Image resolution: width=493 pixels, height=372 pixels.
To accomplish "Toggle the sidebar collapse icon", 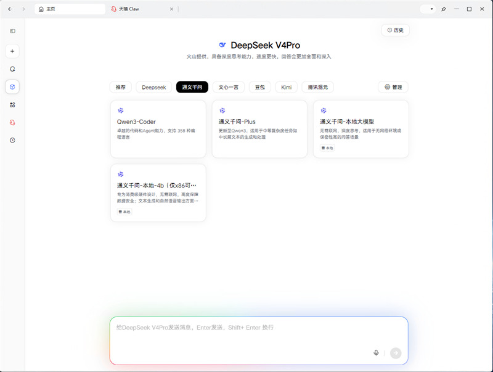I will (x=12, y=31).
